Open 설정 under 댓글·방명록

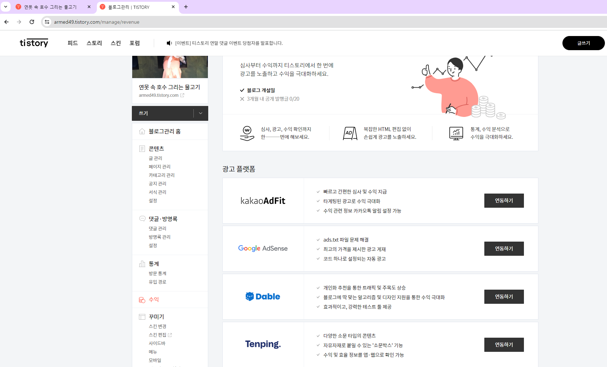point(153,245)
